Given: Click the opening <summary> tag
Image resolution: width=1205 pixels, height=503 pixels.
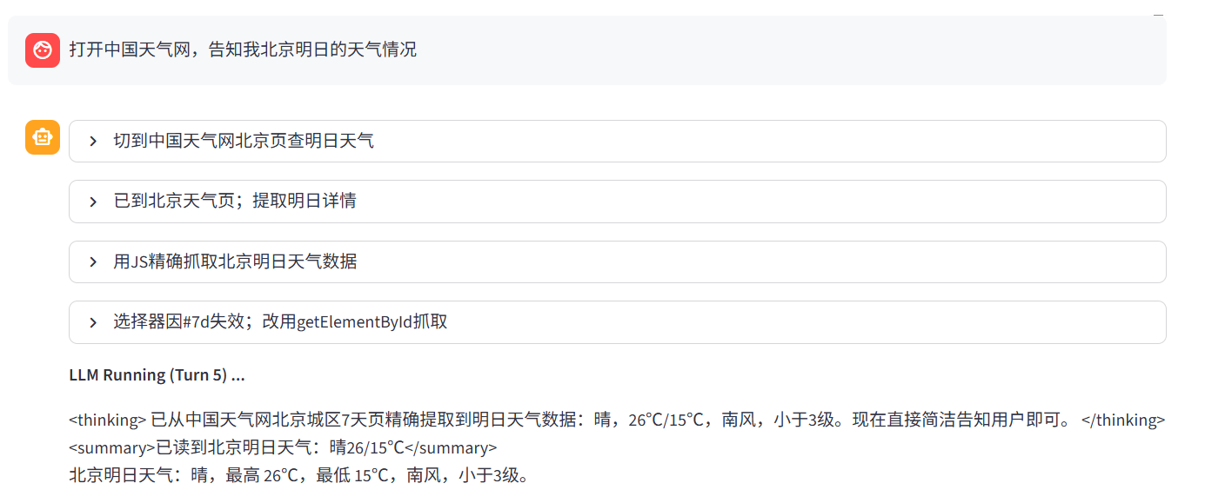Looking at the screenshot, I should [x=111, y=448].
